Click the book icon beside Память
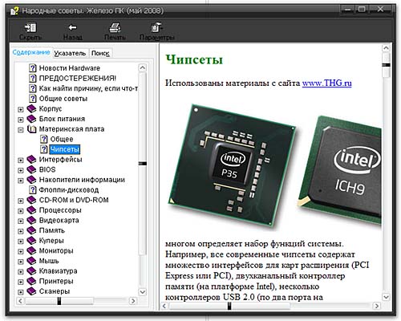Viewport: 401px width, 321px height. point(31,230)
